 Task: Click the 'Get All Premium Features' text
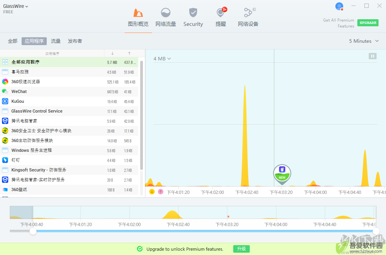338,23
